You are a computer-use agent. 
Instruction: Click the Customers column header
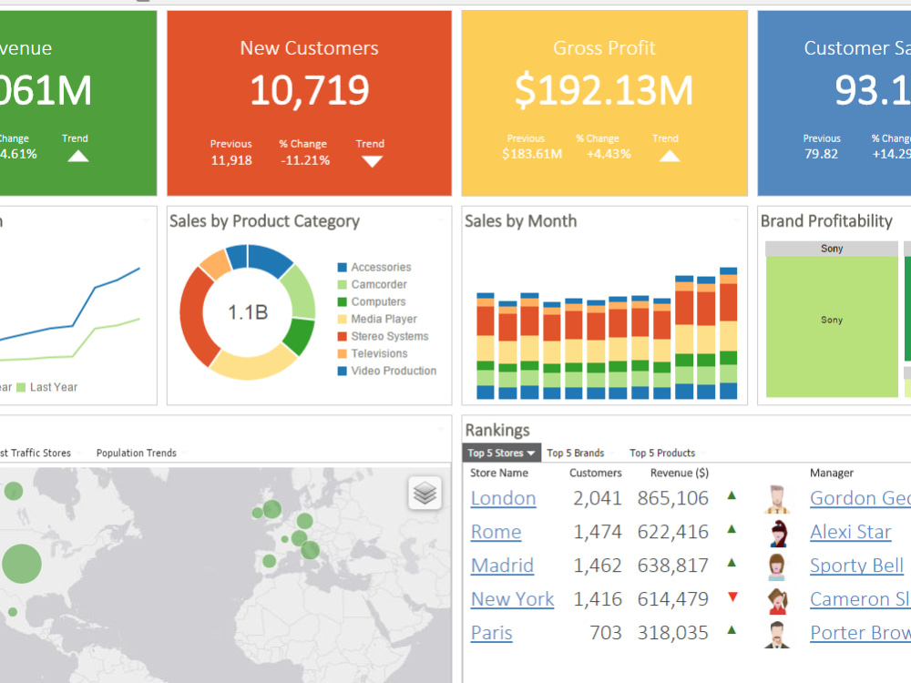tap(596, 473)
